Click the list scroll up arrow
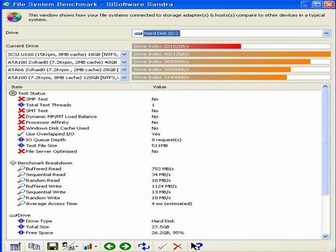This screenshot has height=252, width=336. pyautogui.click(x=325, y=87)
